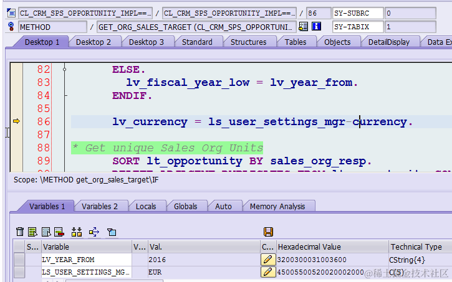The width and height of the screenshot is (452, 282).
Task: Collapse the ELSE block at line 82
Action: (x=65, y=69)
